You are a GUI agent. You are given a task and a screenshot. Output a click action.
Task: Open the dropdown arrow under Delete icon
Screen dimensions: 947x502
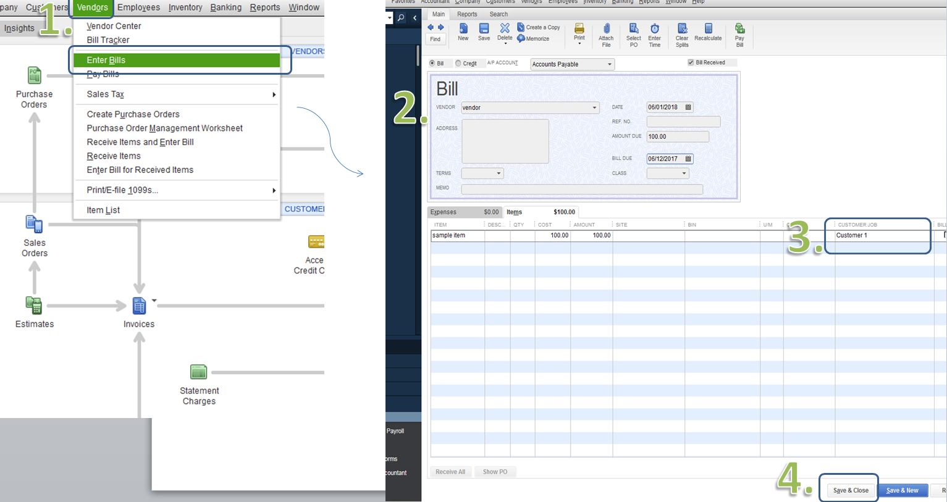tap(505, 44)
